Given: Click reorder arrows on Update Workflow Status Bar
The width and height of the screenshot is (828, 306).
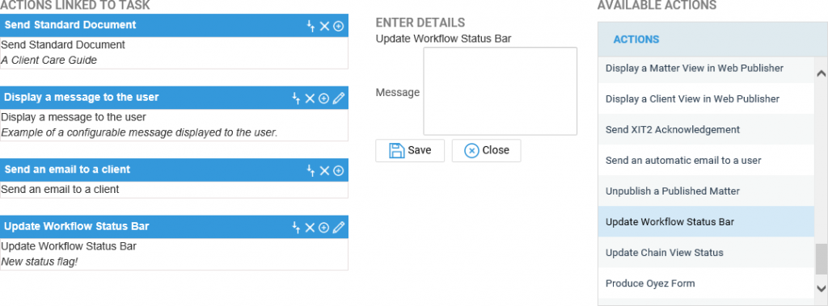Looking at the screenshot, I should 296,228.
